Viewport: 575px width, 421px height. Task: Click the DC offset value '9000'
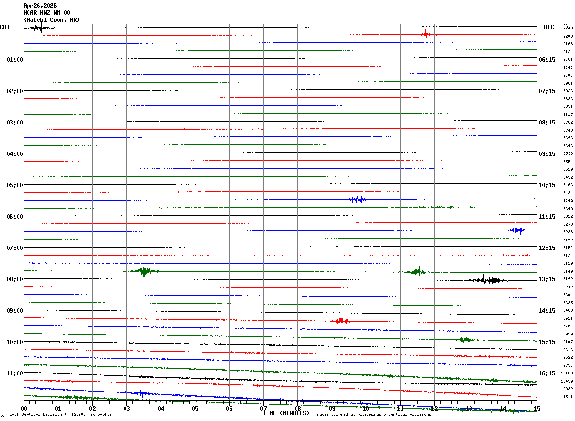click(568, 75)
